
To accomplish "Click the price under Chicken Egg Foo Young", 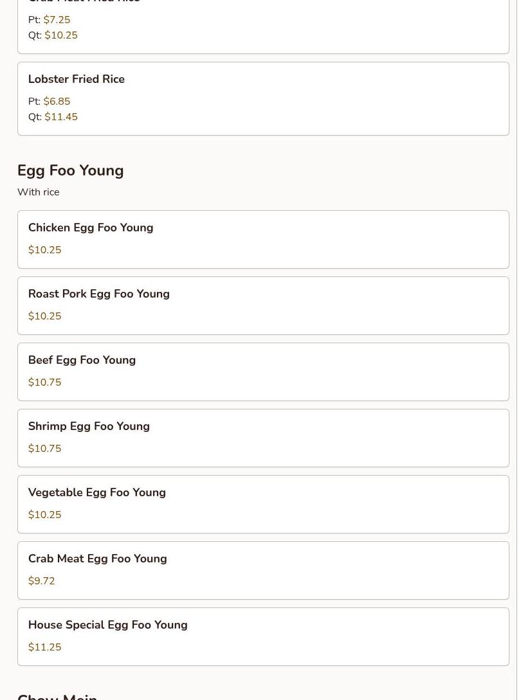I will 44,250.
